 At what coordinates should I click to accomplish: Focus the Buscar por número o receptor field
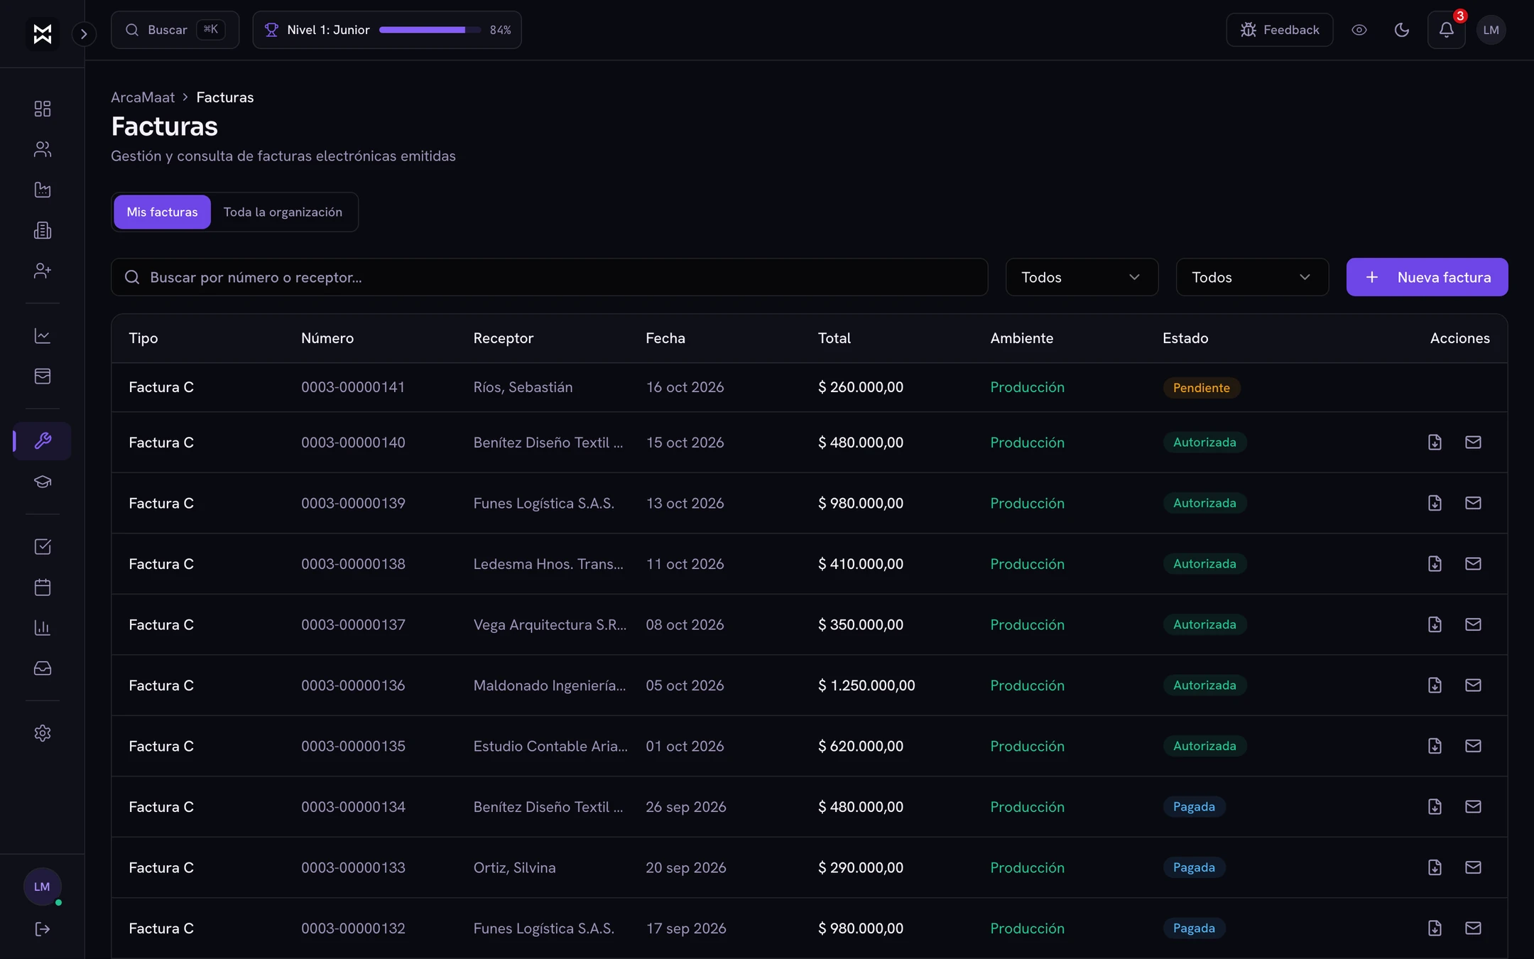click(549, 277)
